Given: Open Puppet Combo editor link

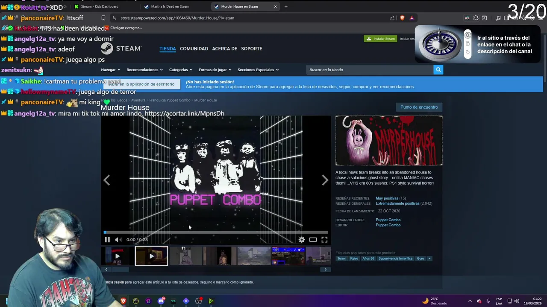Looking at the screenshot, I should tap(388, 225).
